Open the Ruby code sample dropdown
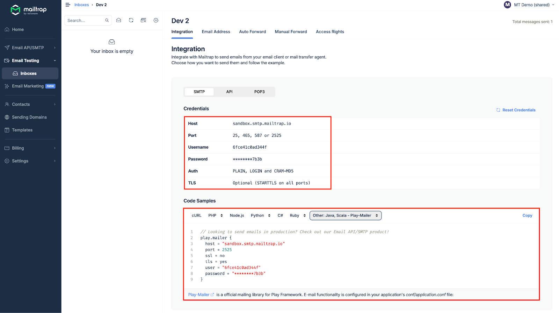559x313 pixels. click(298, 215)
